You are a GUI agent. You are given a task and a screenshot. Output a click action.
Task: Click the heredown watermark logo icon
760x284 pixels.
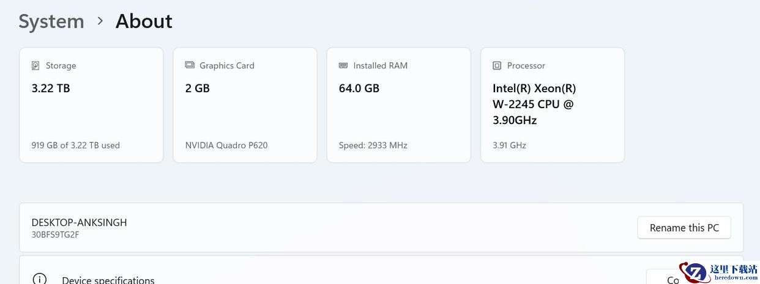pyautogui.click(x=694, y=272)
